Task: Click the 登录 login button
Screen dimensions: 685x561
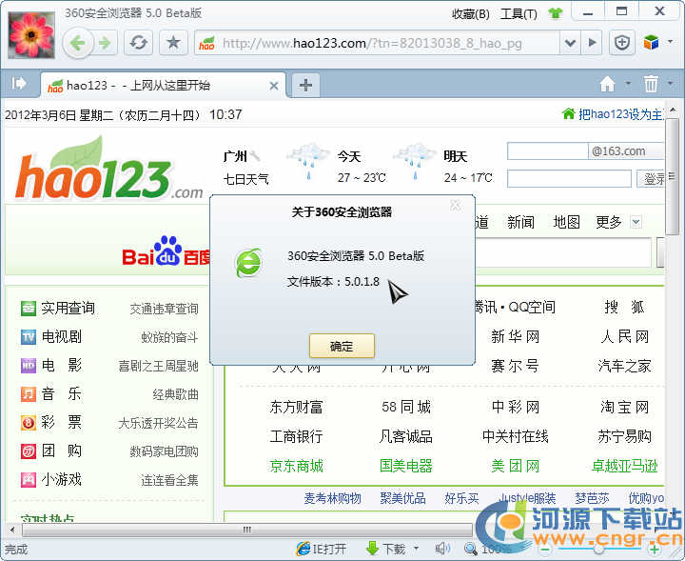Action: 651,179
